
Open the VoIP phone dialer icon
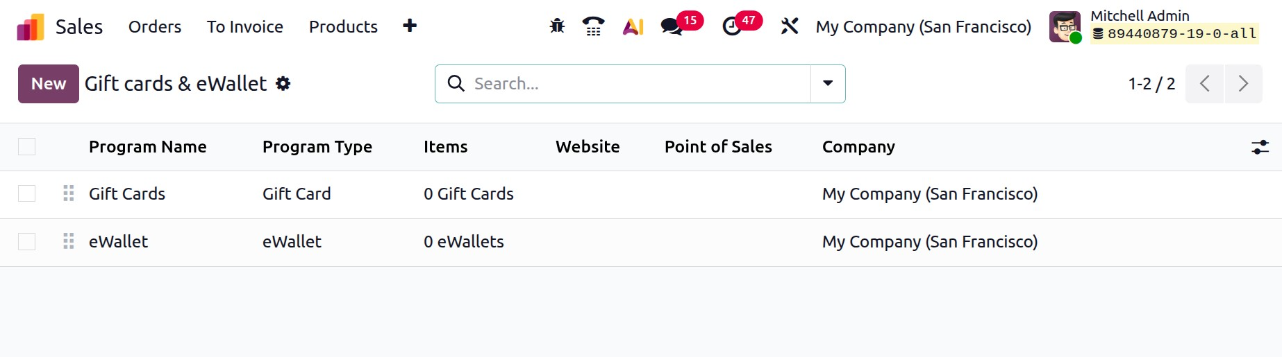(593, 26)
